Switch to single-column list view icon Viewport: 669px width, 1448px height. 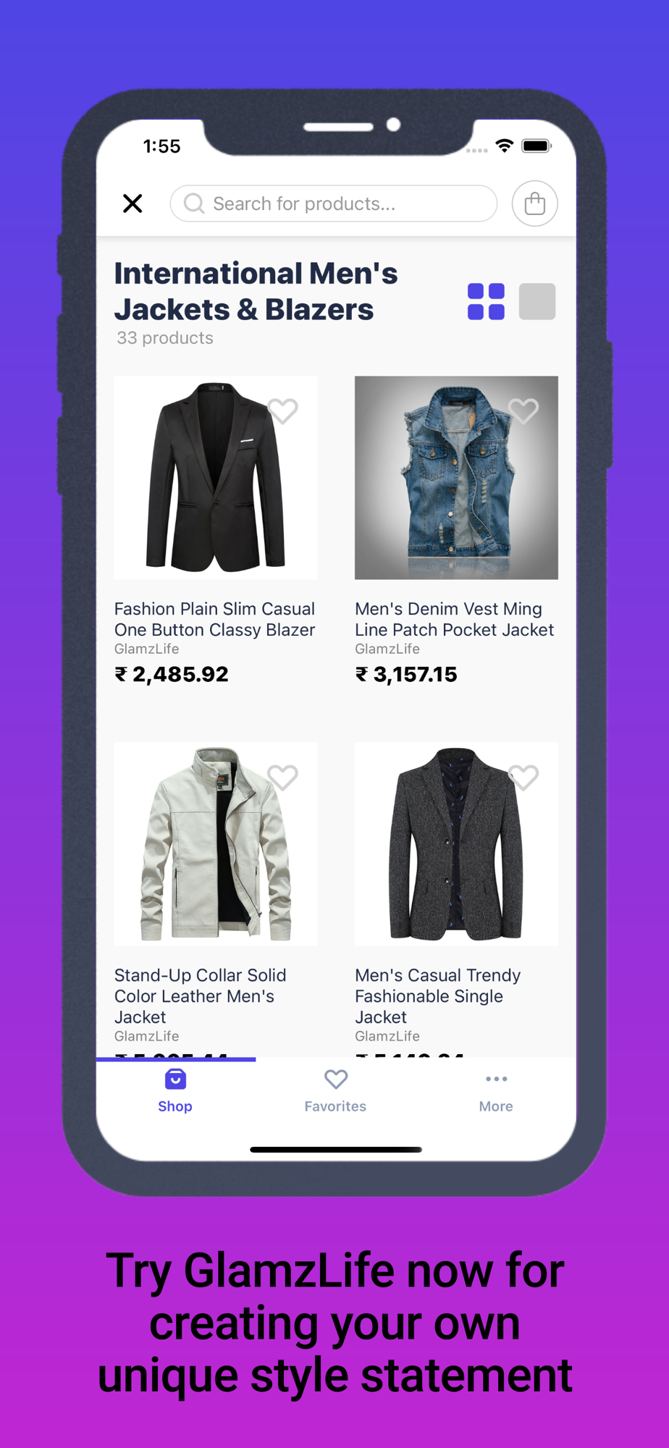click(537, 301)
